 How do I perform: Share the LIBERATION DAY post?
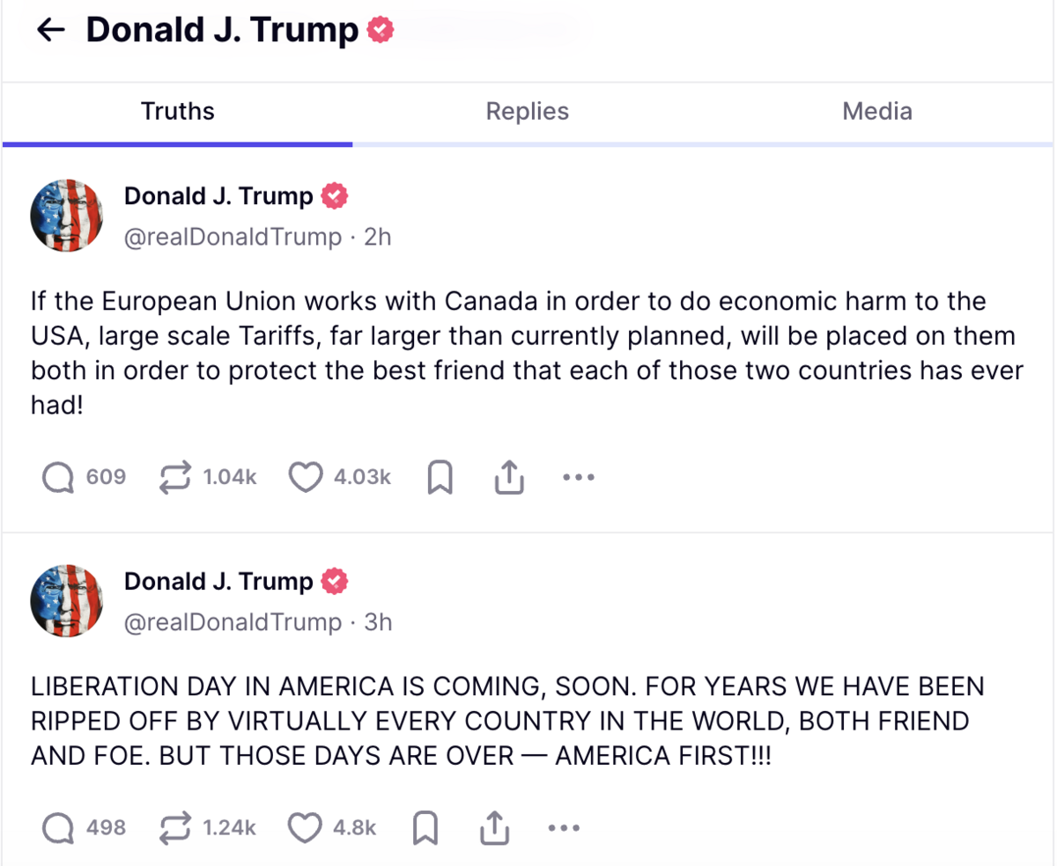click(494, 828)
